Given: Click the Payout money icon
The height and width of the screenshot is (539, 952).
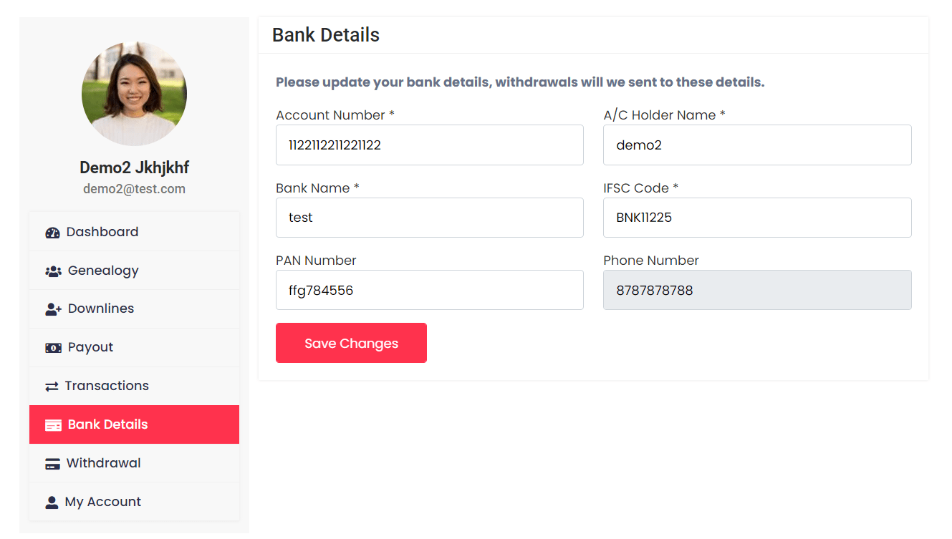Looking at the screenshot, I should 53,347.
